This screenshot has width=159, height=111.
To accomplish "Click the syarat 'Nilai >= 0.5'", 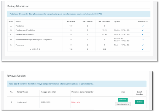I will 119,38.
